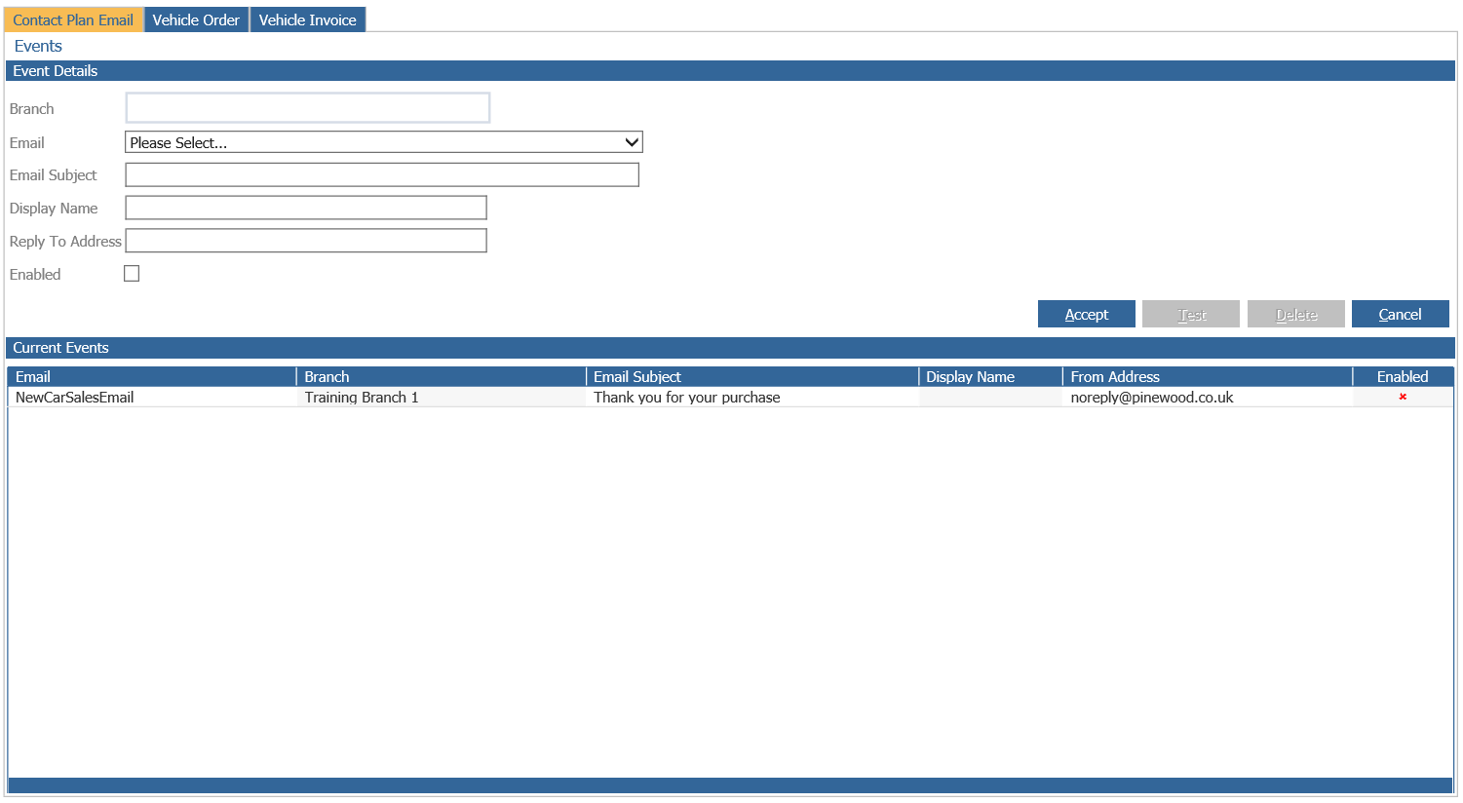Click the Enabled column header
The image size is (1463, 803).
click(1403, 376)
